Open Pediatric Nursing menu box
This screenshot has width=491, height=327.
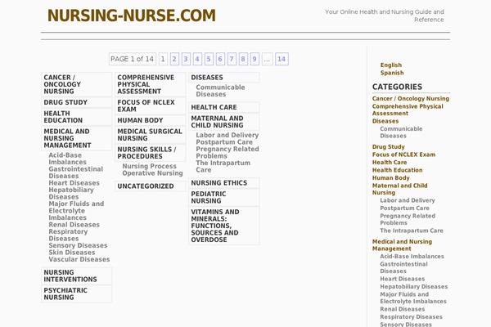(224, 198)
